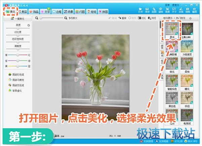Screen dimensions: 202x146
Task: Apply the 柔光 effect thumbnail
Action: tap(172, 29)
